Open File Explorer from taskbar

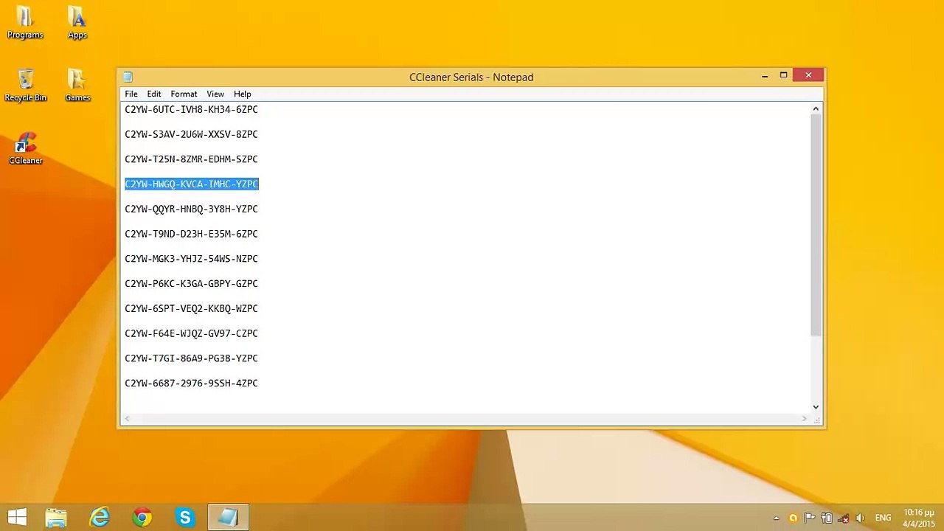click(56, 518)
